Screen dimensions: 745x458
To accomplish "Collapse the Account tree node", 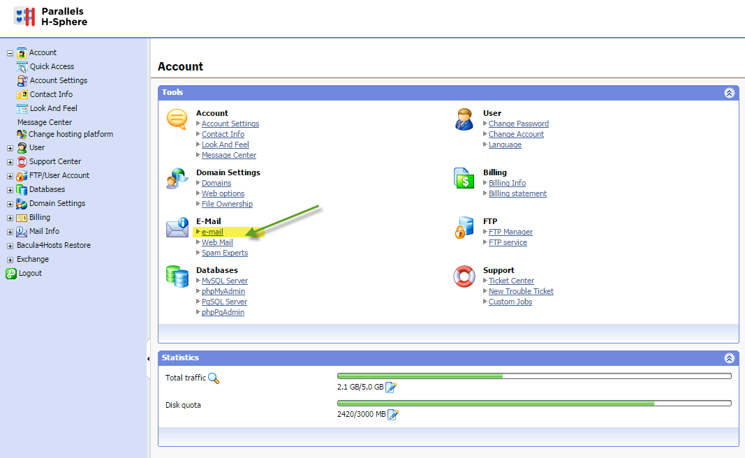I will point(10,53).
